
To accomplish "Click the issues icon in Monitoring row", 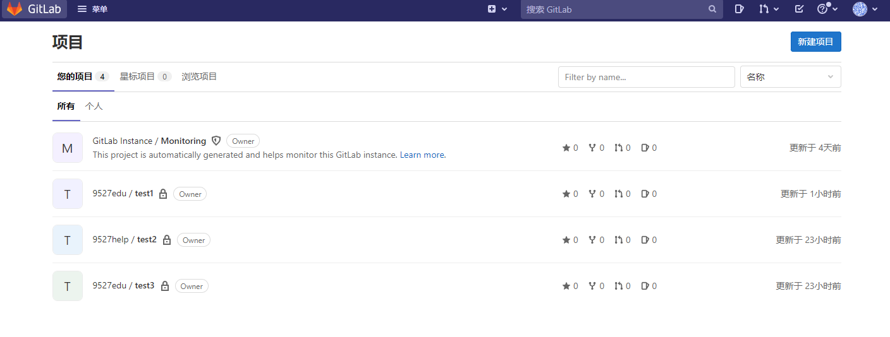I will click(x=645, y=148).
